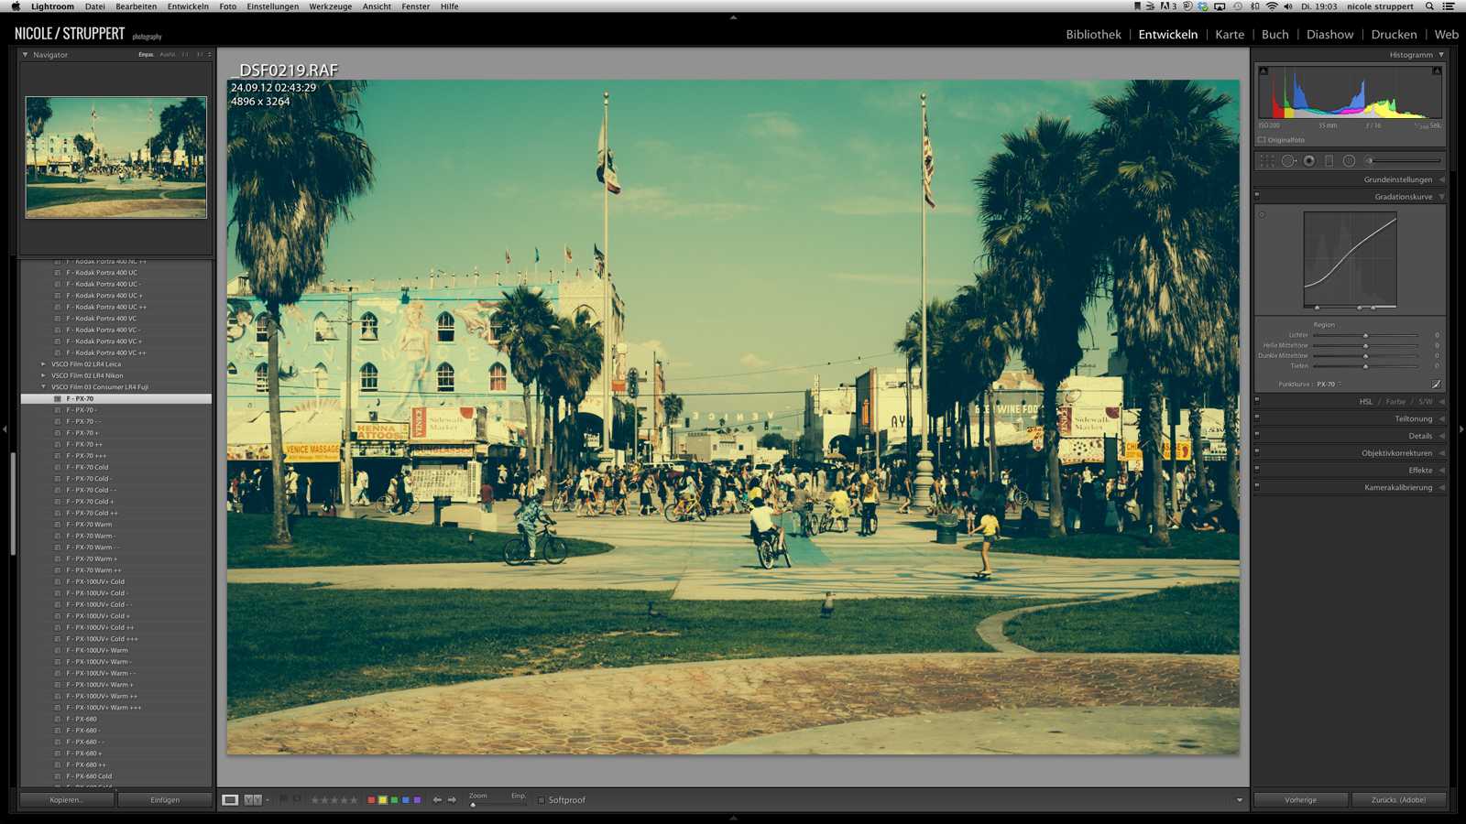Switch to the Karte module
This screenshot has height=824, width=1466.
tap(1230, 35)
